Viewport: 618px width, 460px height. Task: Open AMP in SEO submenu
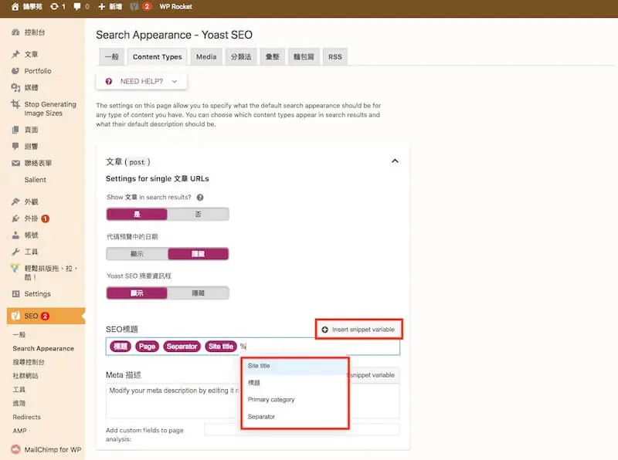tap(19, 431)
